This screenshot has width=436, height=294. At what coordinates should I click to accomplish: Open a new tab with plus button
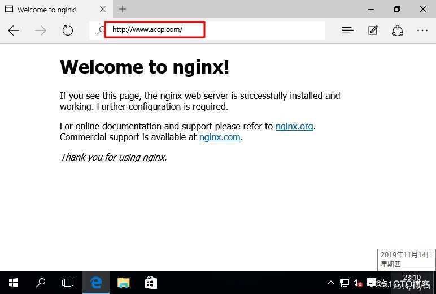[123, 9]
